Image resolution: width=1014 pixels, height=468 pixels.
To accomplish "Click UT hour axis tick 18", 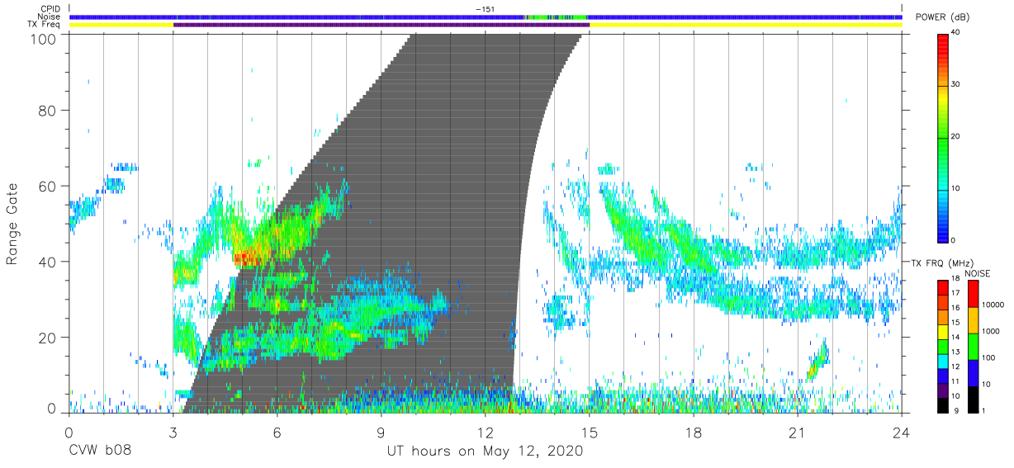I will pyautogui.click(x=693, y=432).
